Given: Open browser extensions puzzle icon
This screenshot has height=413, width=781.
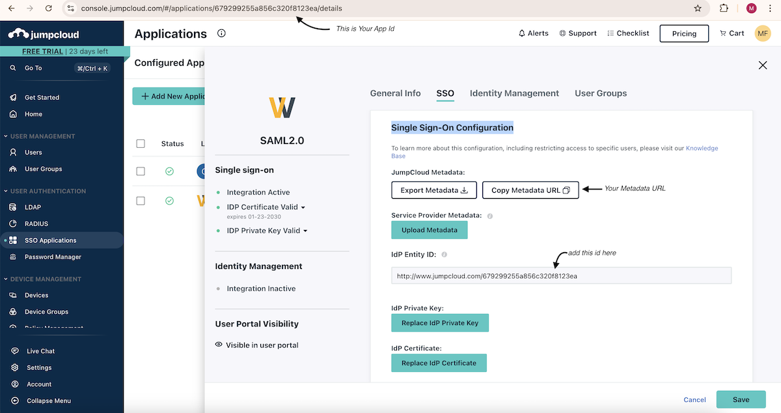Looking at the screenshot, I should pyautogui.click(x=724, y=8).
